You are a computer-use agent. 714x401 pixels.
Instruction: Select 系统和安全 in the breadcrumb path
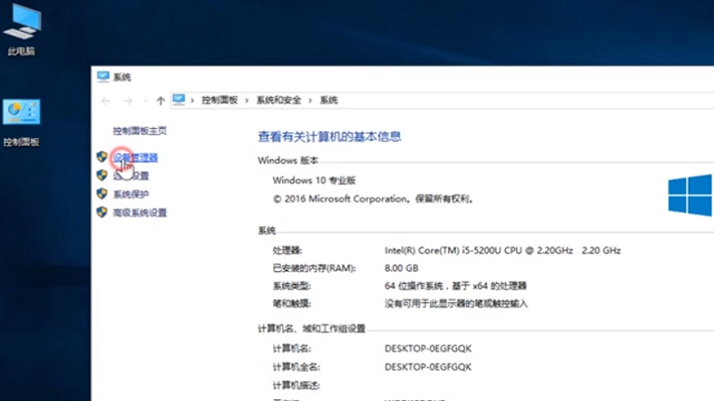278,100
